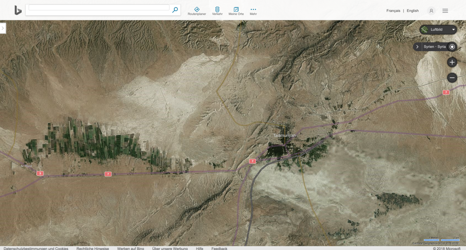The height and width of the screenshot is (250, 466).
Task: Zoom in with the plus button
Action: (x=452, y=62)
